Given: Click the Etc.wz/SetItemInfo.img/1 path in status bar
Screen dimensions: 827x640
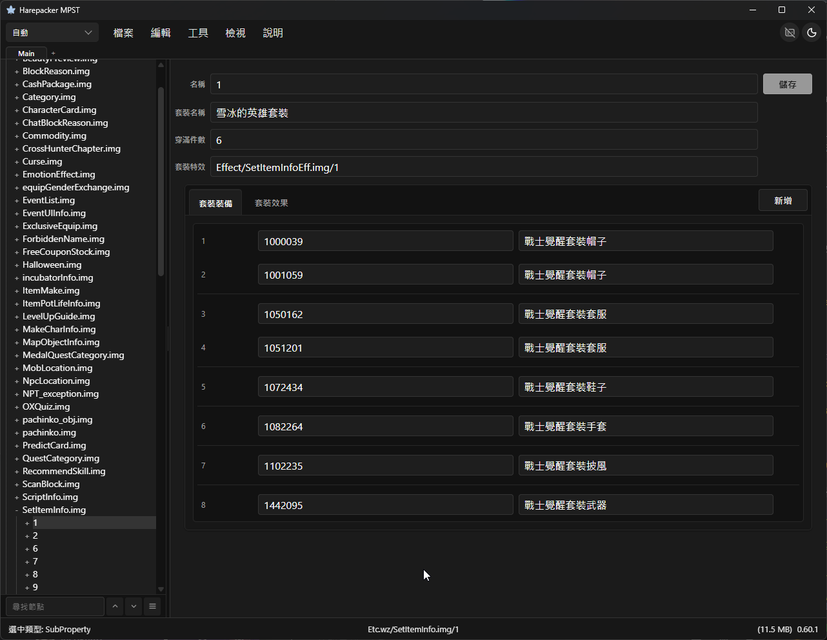Looking at the screenshot, I should (413, 629).
